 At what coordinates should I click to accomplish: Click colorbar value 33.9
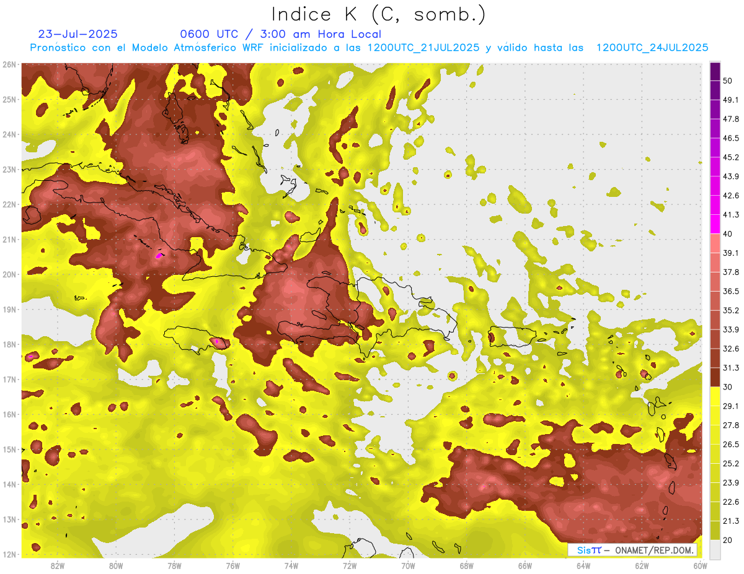(x=731, y=329)
